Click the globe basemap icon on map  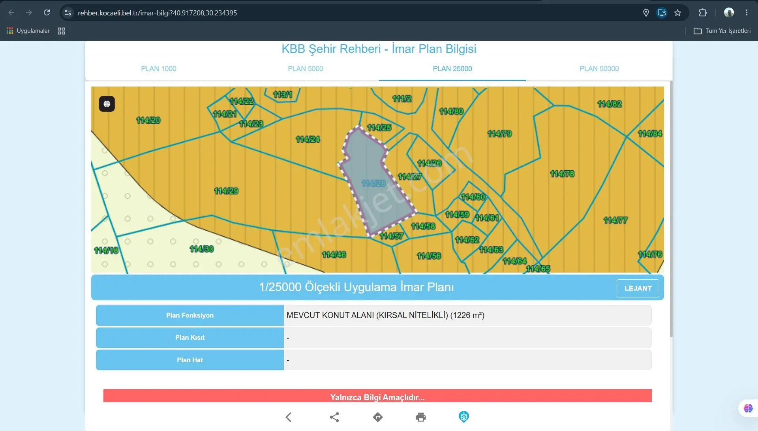107,104
